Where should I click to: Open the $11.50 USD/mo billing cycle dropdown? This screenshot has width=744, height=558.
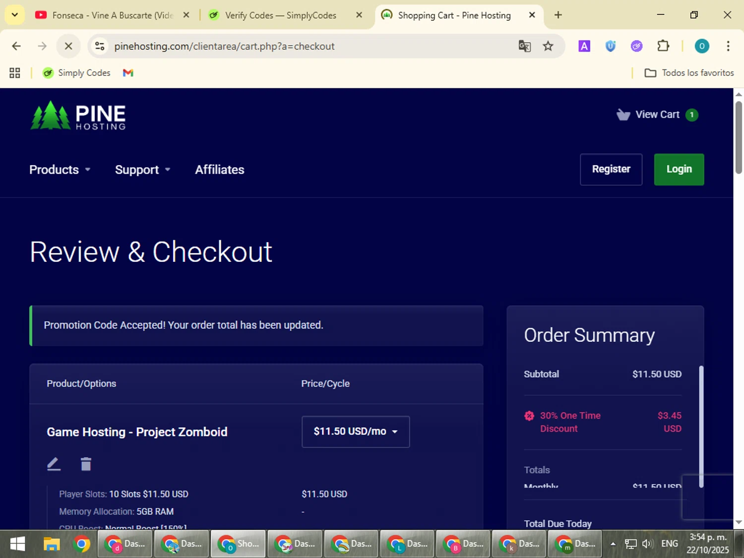356,432
